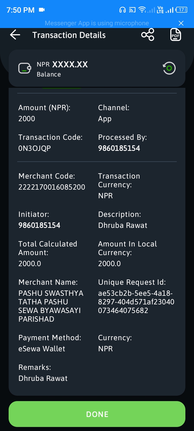Tap the Transaction Details title
The image size is (194, 431).
[69, 35]
